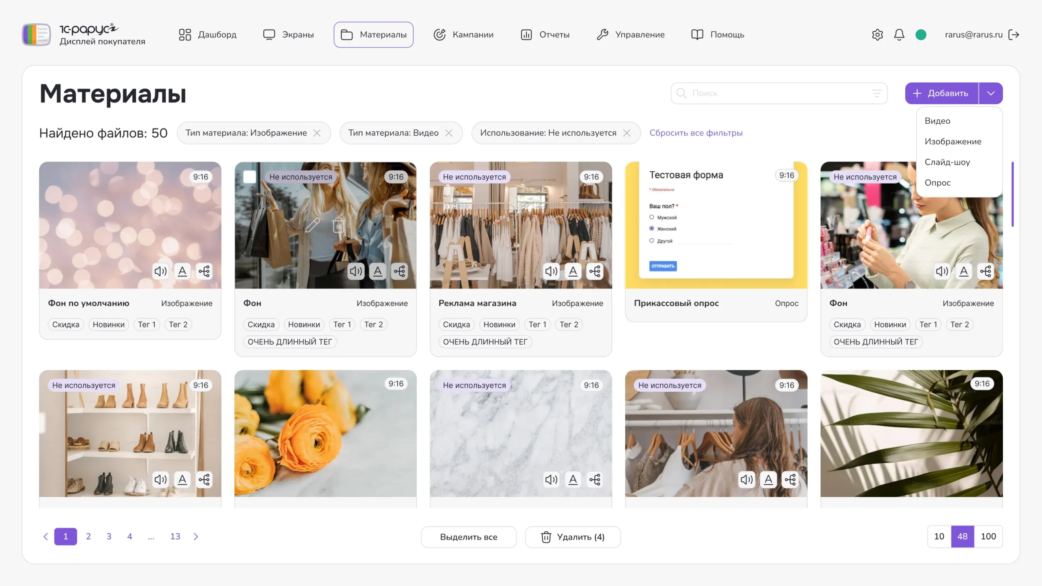1042x586 pixels.
Task: Click the text 'A' icon on the shoe shelf thumbnail
Action: tap(182, 479)
